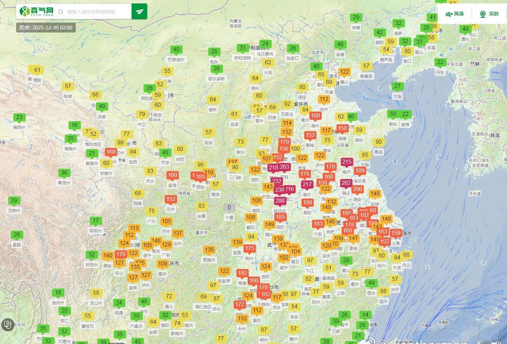This screenshot has height=344, width=507.
Task: Open the 24 AQI marker for 乌兰察布
Action: 265,44
